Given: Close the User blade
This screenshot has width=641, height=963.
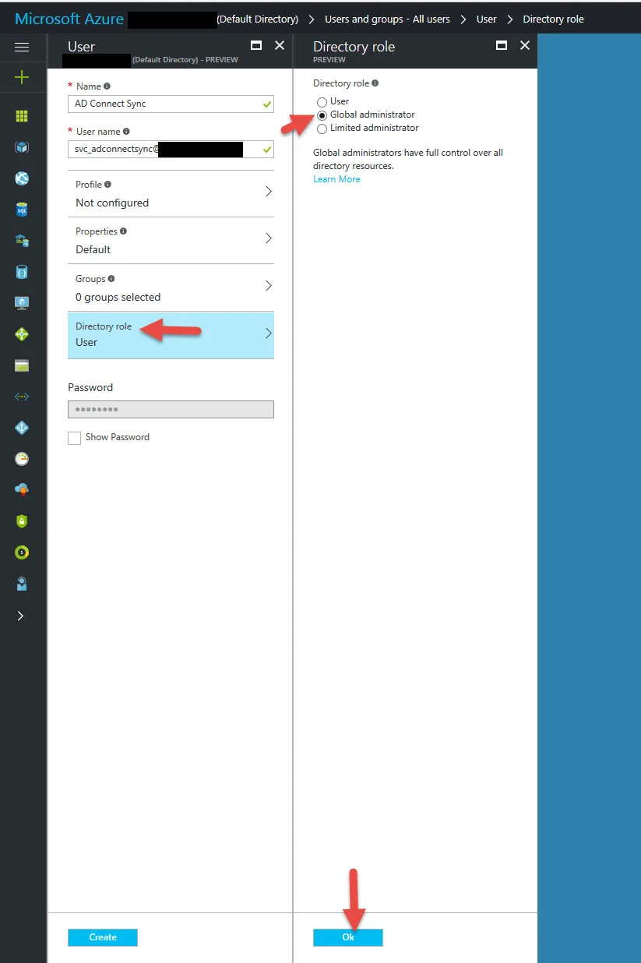Looking at the screenshot, I should [x=280, y=45].
